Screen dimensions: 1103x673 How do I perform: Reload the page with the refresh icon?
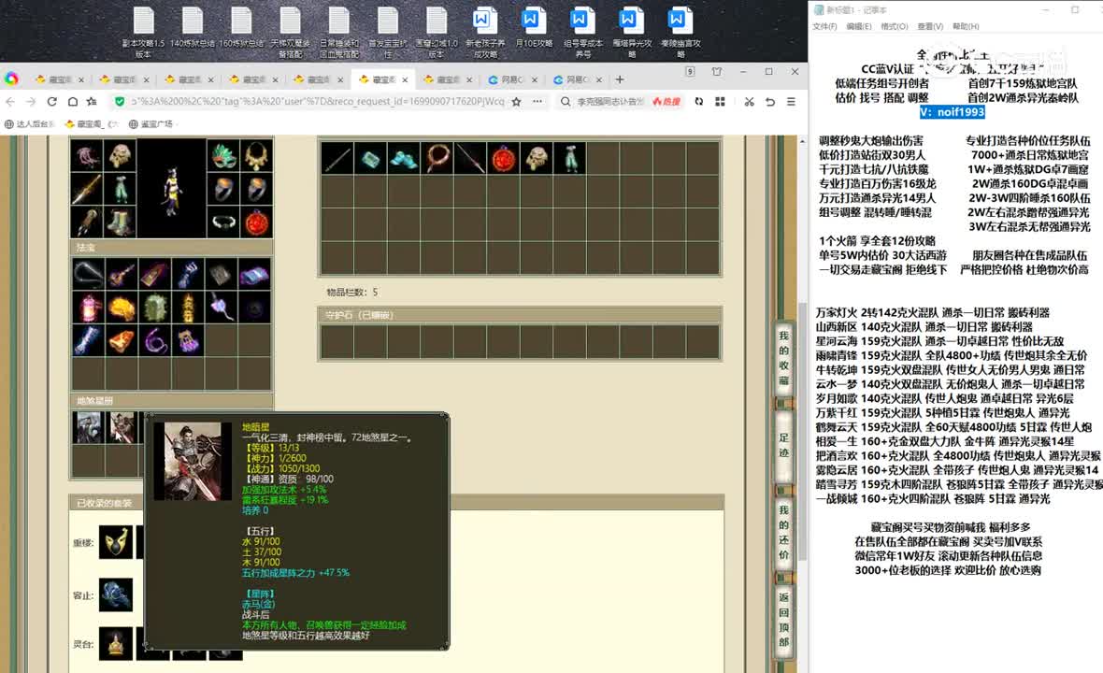51,102
